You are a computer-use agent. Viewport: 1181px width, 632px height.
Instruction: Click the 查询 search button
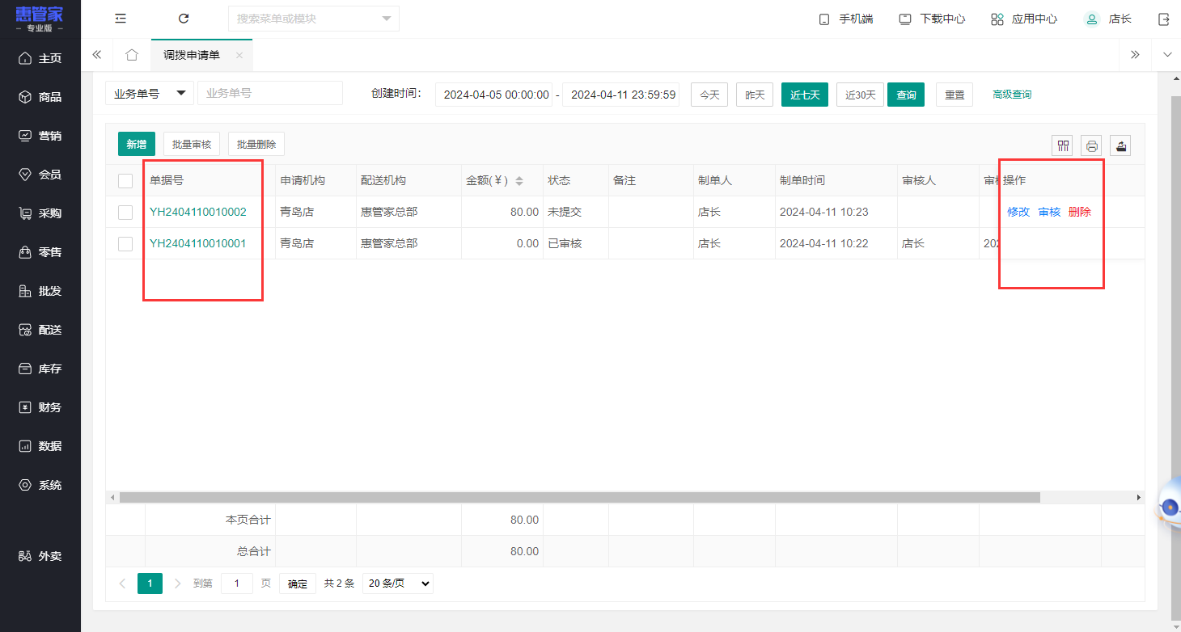pos(906,95)
